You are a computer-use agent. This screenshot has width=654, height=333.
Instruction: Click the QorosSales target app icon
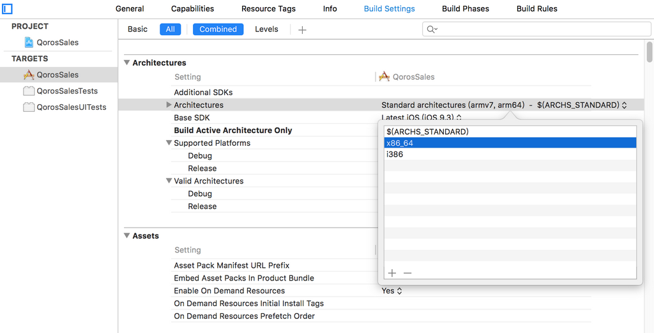coord(29,75)
